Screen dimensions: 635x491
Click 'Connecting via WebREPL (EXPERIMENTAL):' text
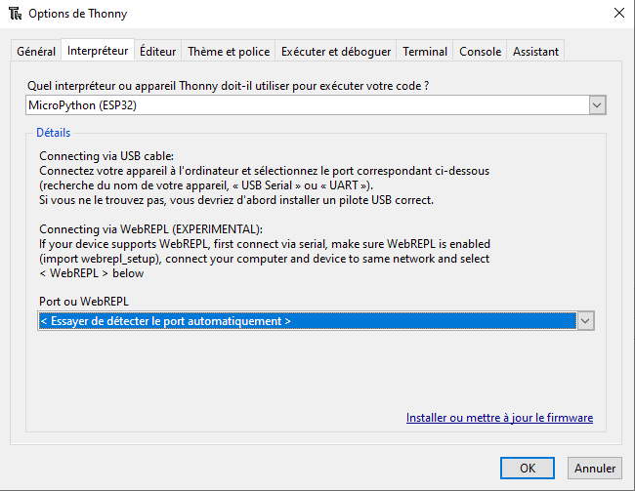150,229
